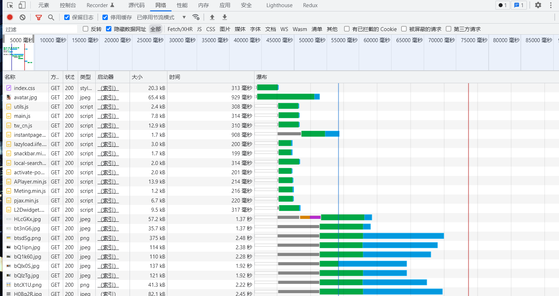Open initiator link for index.css
Image resolution: width=559 pixels, height=296 pixels.
pyautogui.click(x=108, y=88)
